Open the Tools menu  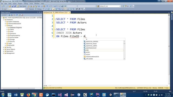click(31, 4)
